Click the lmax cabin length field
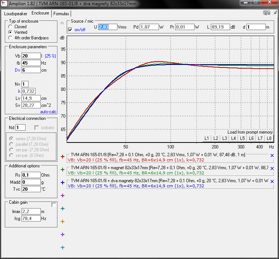 tap(31, 212)
